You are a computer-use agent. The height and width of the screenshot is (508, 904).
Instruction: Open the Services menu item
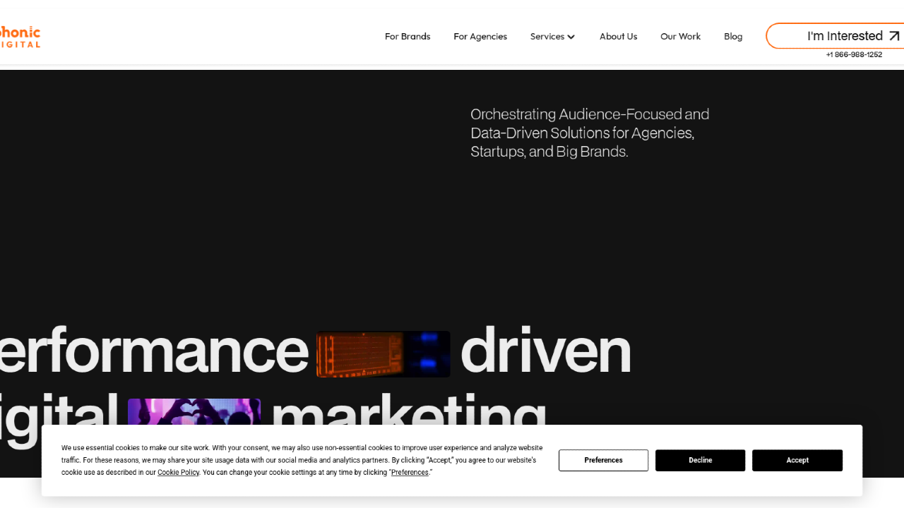point(547,36)
